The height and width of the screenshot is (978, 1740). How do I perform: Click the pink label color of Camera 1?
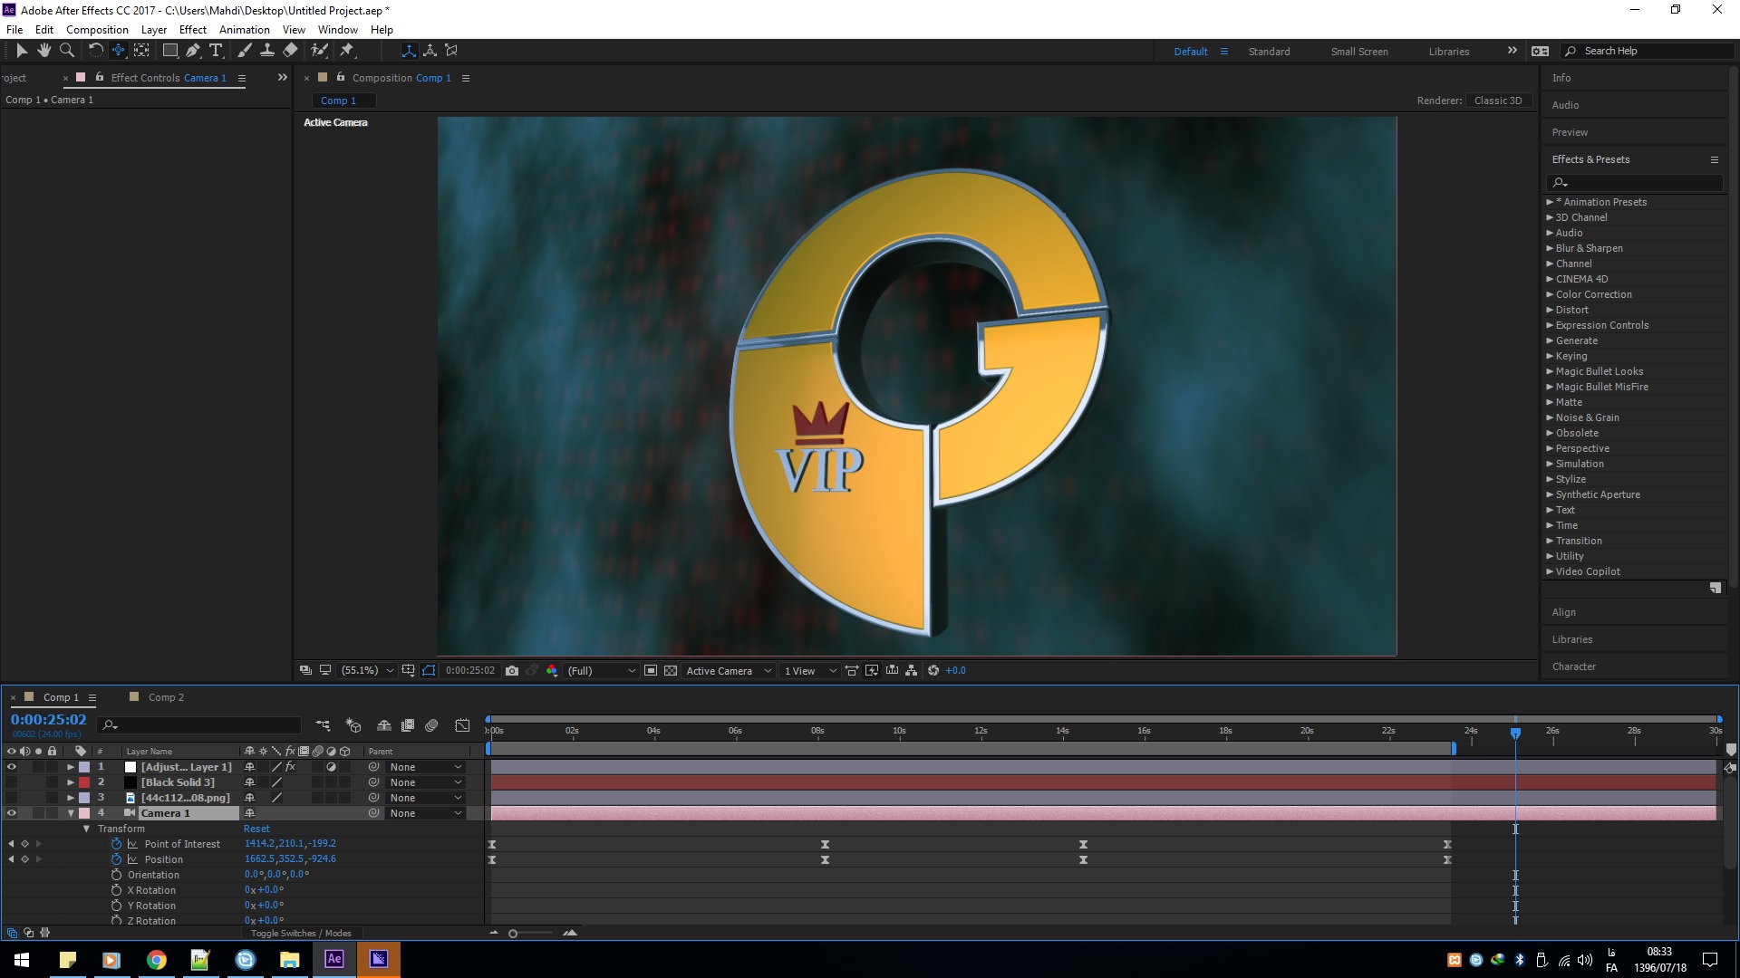coord(84,813)
